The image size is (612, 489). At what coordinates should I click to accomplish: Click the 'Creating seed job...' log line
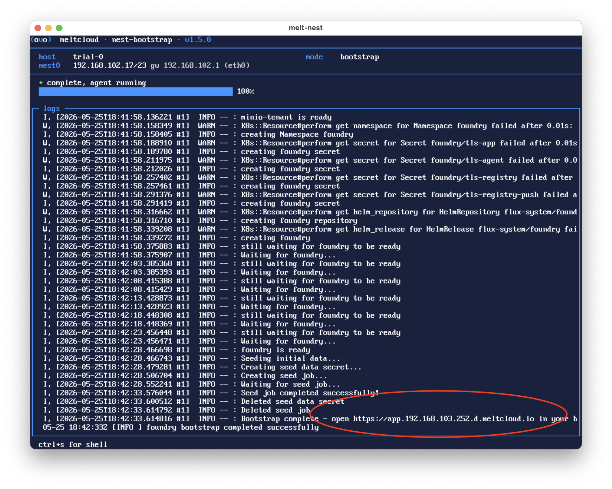pos(185,375)
